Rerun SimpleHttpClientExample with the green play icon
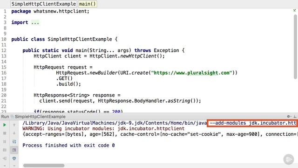The image size is (298, 168). click(5, 125)
